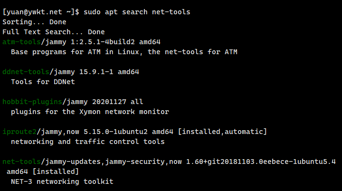Click the 'amd64 [installed]' status line
The height and width of the screenshot is (191, 342).
pos(43,172)
